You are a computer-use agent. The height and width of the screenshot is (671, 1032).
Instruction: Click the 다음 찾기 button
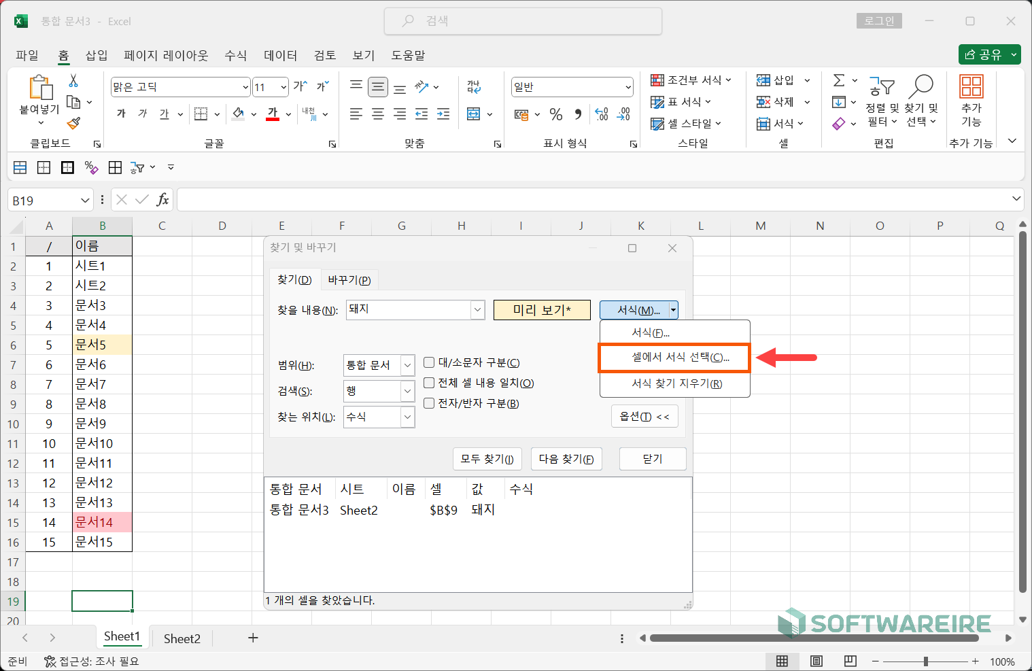566,459
